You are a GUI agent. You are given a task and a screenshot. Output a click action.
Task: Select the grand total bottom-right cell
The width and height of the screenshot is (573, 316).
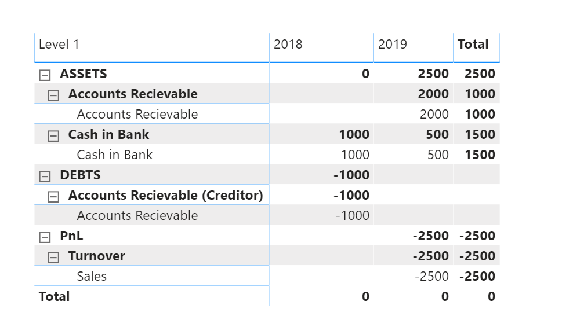[x=491, y=296]
